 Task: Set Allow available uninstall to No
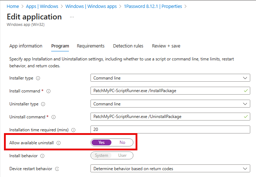(122, 142)
